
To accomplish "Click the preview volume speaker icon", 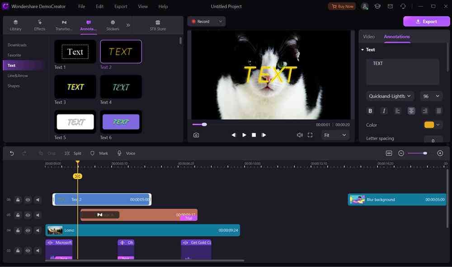I will click(x=300, y=135).
